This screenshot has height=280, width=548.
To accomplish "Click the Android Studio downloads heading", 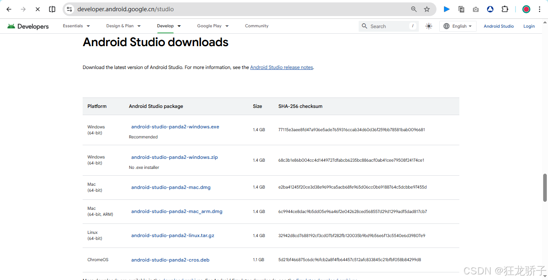I will pos(156,42).
